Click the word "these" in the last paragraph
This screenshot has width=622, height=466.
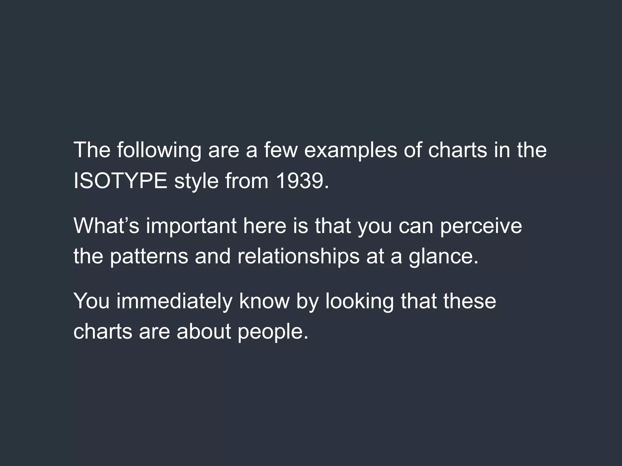pyautogui.click(x=469, y=301)
